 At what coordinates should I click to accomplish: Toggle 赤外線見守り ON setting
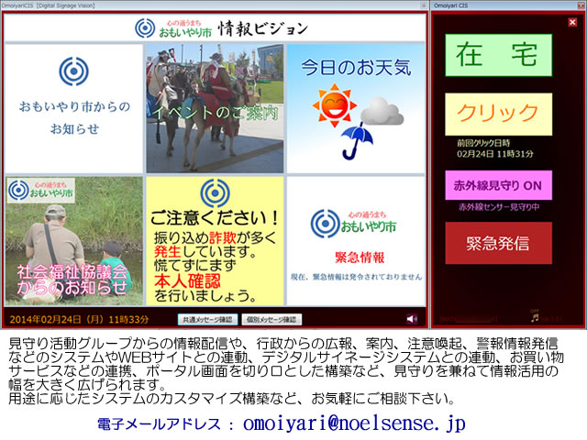[x=498, y=184]
